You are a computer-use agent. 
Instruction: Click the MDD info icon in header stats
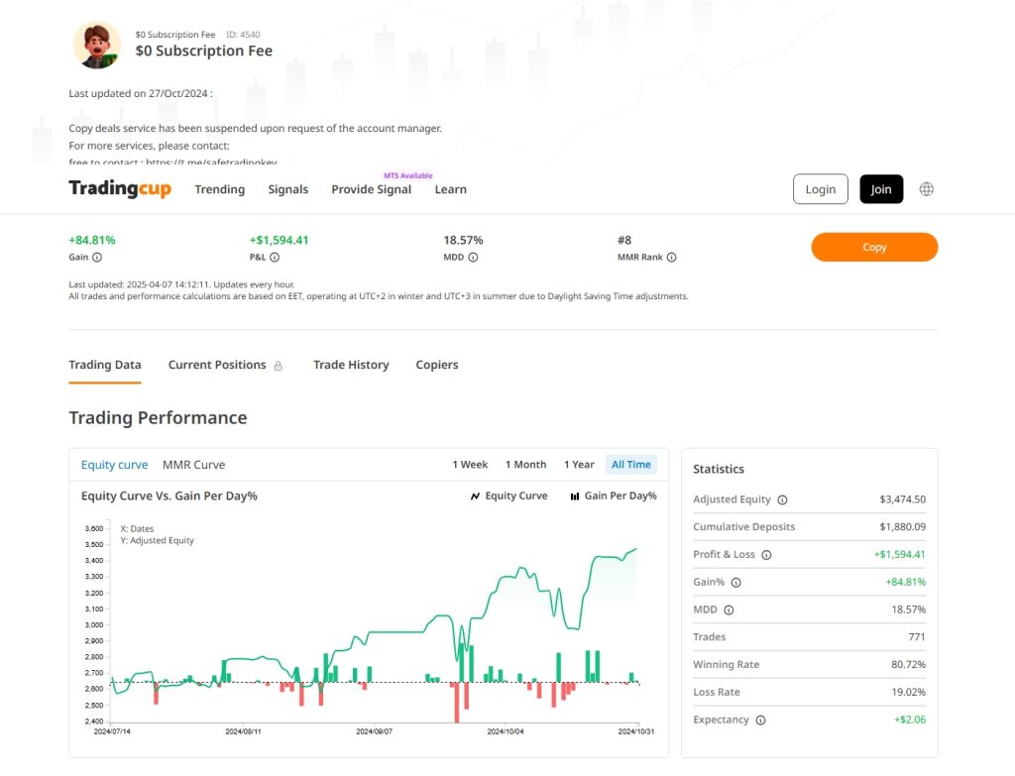click(473, 258)
